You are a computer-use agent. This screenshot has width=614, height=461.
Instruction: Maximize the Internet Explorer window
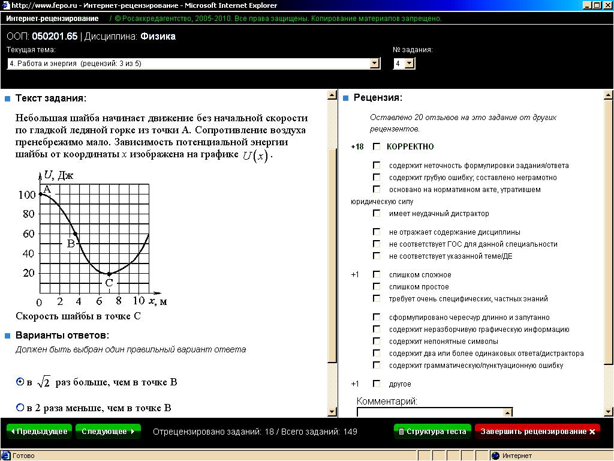(597, 5)
